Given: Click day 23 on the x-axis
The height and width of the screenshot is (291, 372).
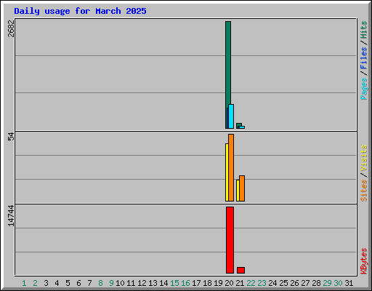Looking at the screenshot, I should coord(262,283).
